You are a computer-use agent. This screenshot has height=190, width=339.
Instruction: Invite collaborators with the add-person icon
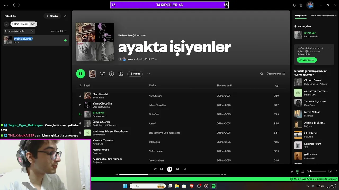click(121, 74)
